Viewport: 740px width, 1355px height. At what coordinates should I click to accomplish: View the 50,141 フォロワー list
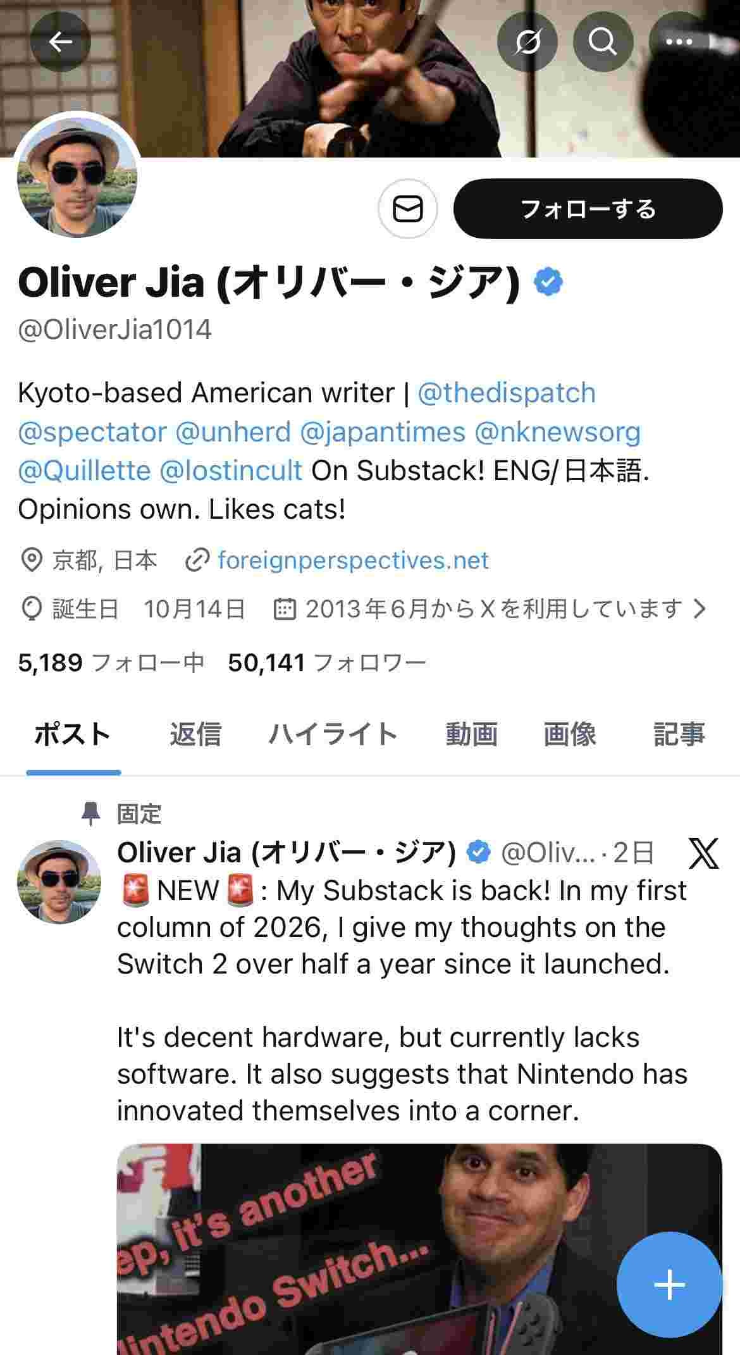click(x=327, y=663)
